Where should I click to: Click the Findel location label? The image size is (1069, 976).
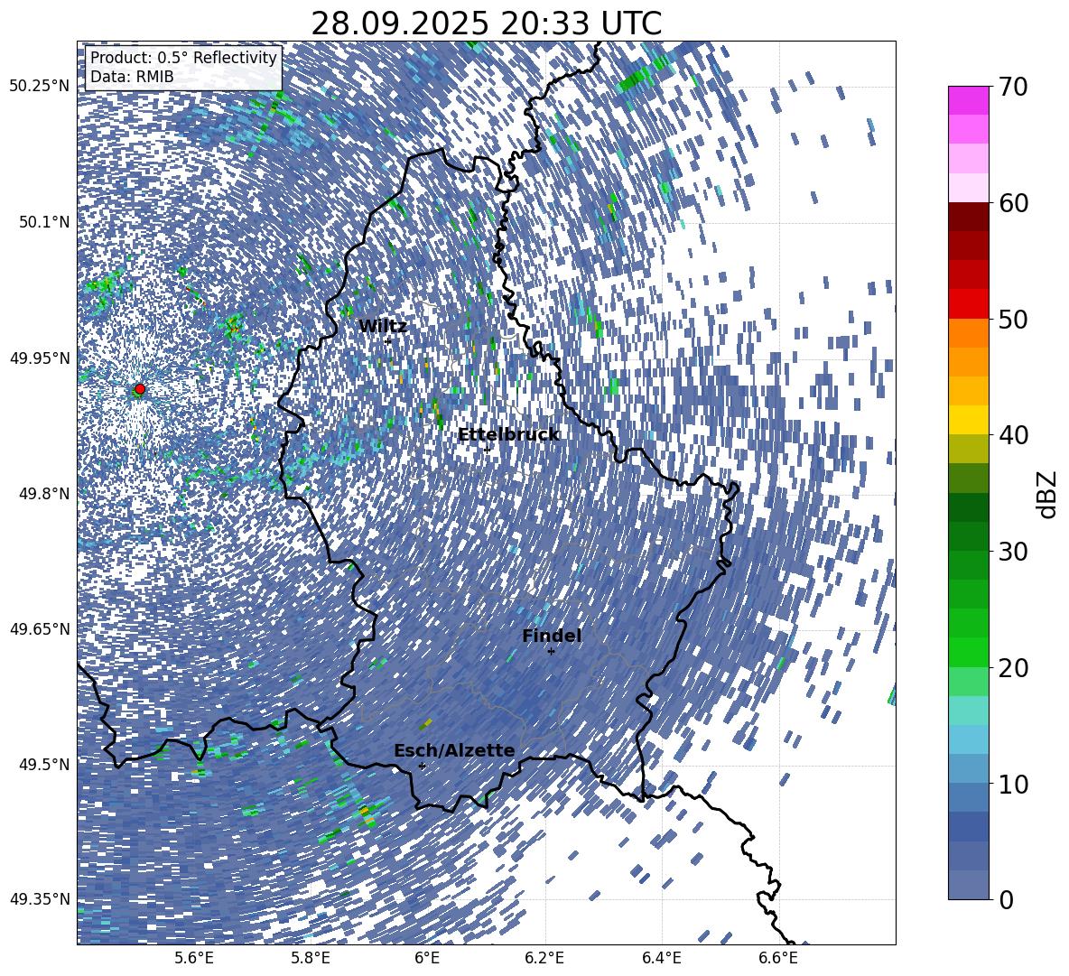tap(552, 636)
